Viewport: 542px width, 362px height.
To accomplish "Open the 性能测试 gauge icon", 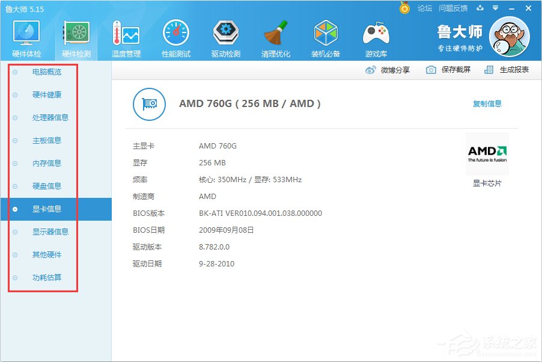I will [x=176, y=33].
